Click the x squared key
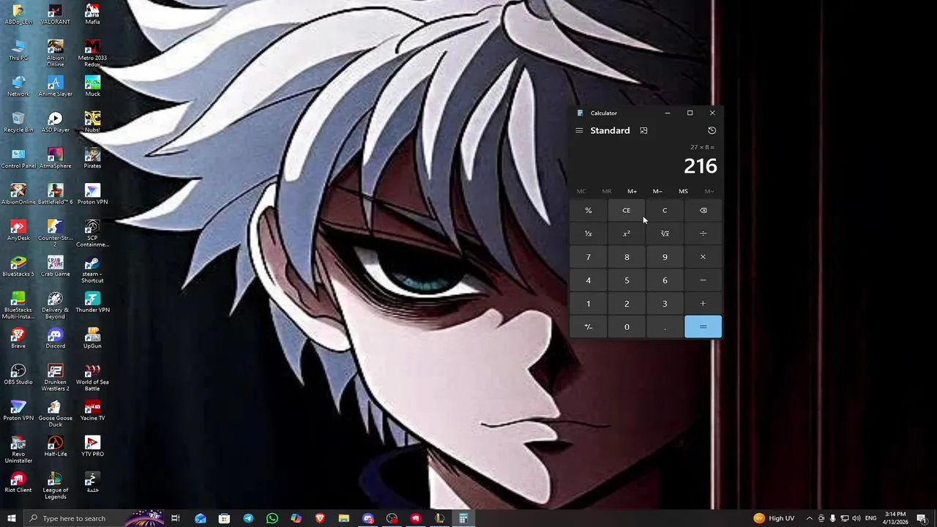The image size is (937, 527). pyautogui.click(x=626, y=233)
